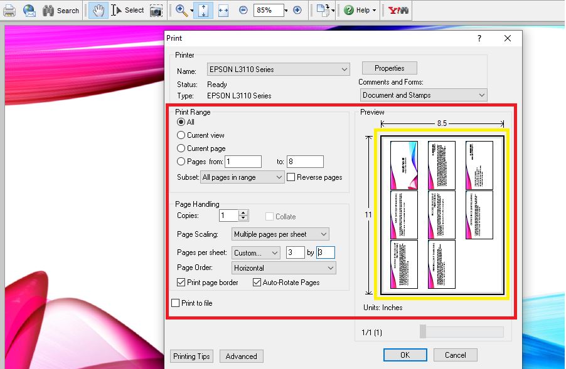Click the print preview thumbnail
The image size is (566, 369).
pyautogui.click(x=442, y=215)
